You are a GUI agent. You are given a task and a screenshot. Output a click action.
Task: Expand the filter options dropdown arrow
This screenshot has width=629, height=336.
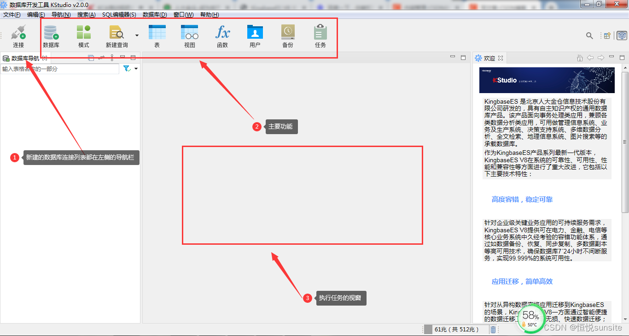(136, 69)
